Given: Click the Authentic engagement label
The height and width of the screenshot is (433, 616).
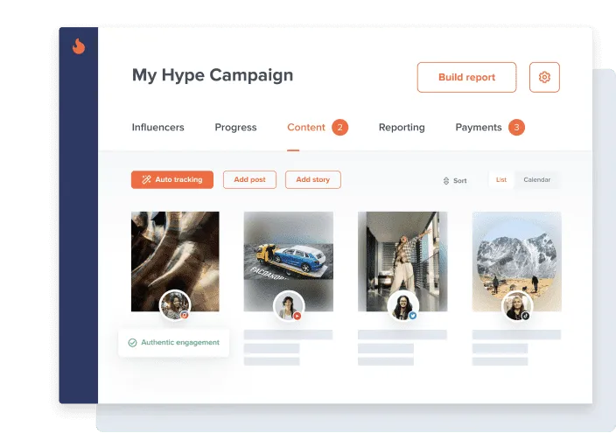Looking at the screenshot, I should click(x=174, y=343).
